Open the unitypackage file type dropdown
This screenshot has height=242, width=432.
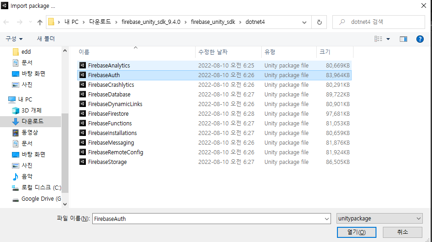tap(379, 219)
